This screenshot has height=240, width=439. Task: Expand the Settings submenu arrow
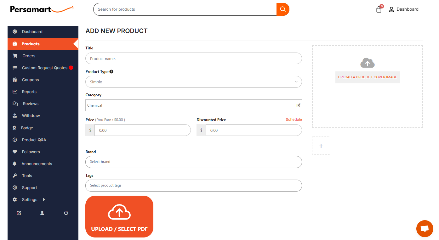pos(44,199)
